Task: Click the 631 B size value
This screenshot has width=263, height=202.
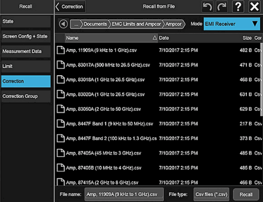Action: [x=246, y=95]
